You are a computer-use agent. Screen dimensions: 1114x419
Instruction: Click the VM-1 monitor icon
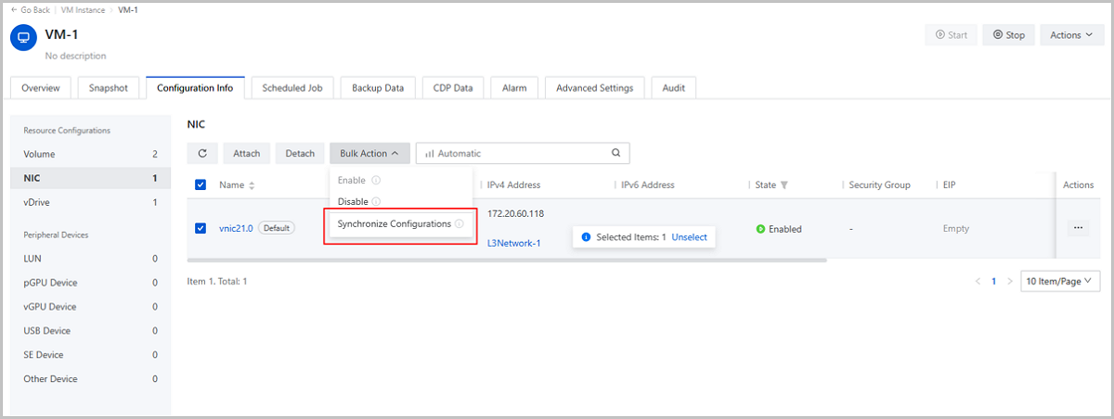(x=23, y=39)
